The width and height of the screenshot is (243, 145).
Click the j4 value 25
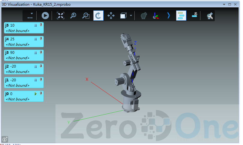coord(12,39)
